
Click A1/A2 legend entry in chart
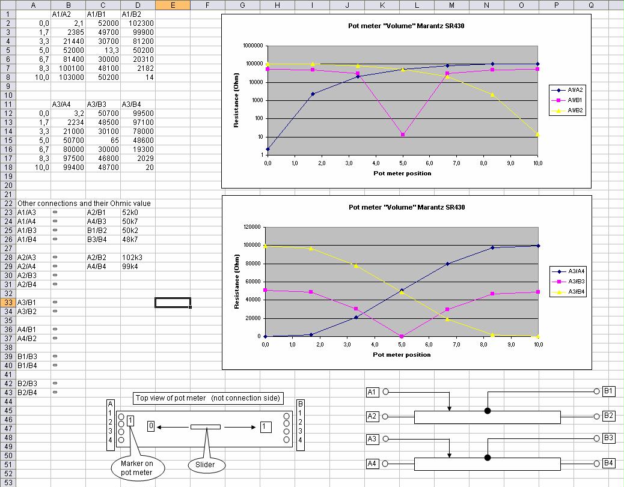[x=567, y=90]
